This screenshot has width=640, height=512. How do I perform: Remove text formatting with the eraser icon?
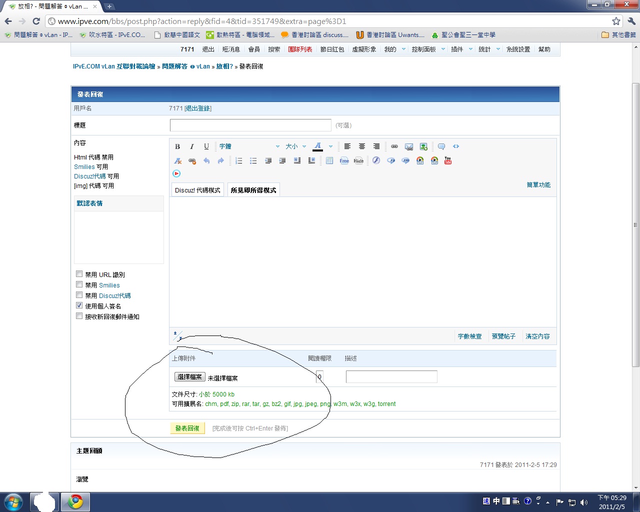coord(177,160)
